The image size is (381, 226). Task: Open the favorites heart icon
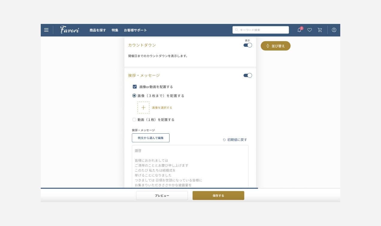click(x=310, y=30)
